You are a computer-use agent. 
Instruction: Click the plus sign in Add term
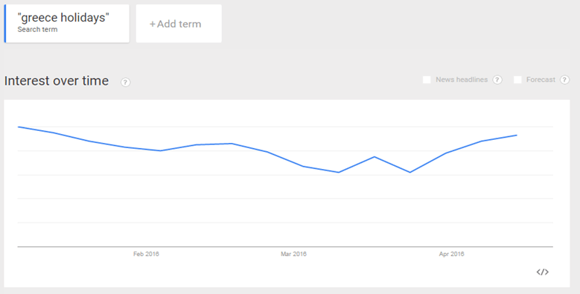[x=153, y=25]
